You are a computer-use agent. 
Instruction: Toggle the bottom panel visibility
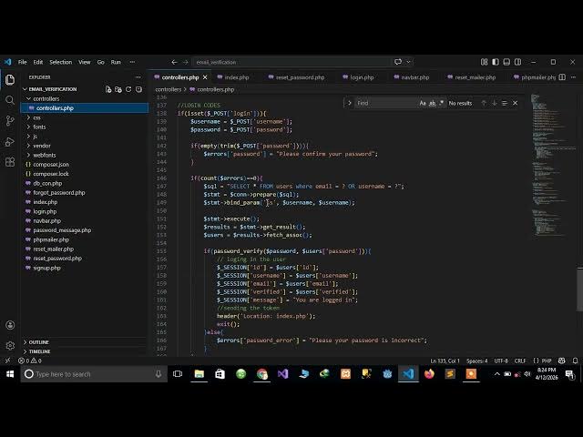(506, 62)
